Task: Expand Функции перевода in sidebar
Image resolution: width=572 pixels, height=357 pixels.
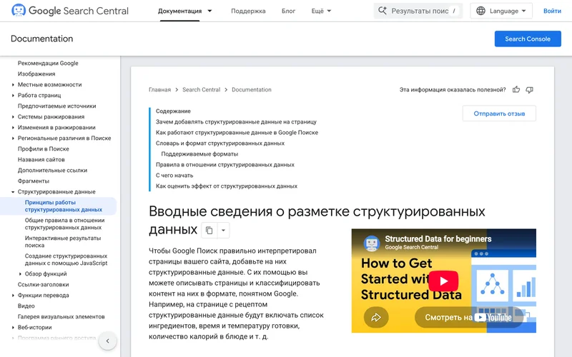Action: point(13,296)
